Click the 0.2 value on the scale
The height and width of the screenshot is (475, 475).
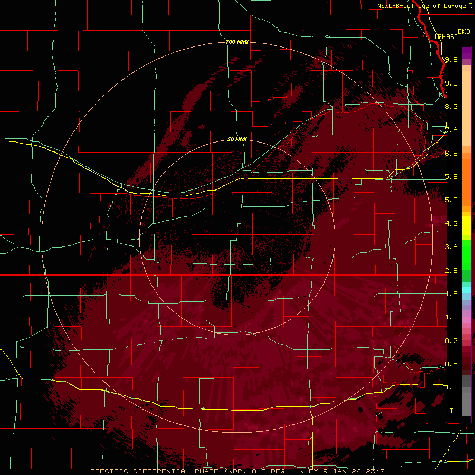[451, 340]
